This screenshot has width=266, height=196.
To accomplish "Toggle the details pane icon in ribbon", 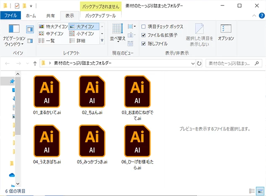I will (30, 41).
